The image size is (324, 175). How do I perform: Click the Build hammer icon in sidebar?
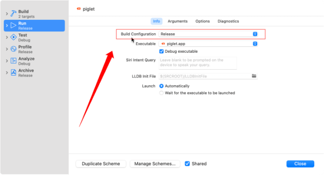tap(13, 14)
